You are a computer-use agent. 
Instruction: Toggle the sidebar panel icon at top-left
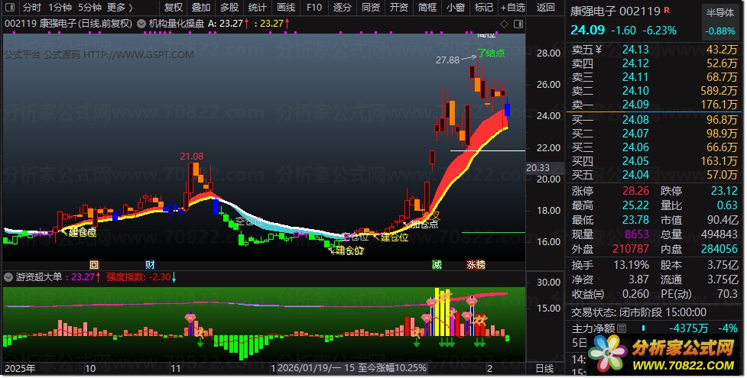coord(9,7)
